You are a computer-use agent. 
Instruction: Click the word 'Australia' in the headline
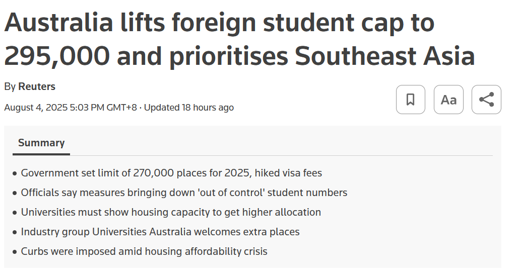(58, 23)
